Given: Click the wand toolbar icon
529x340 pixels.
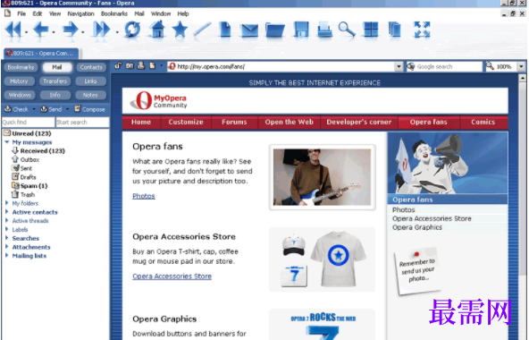Looking at the screenshot, I should point(202,29).
